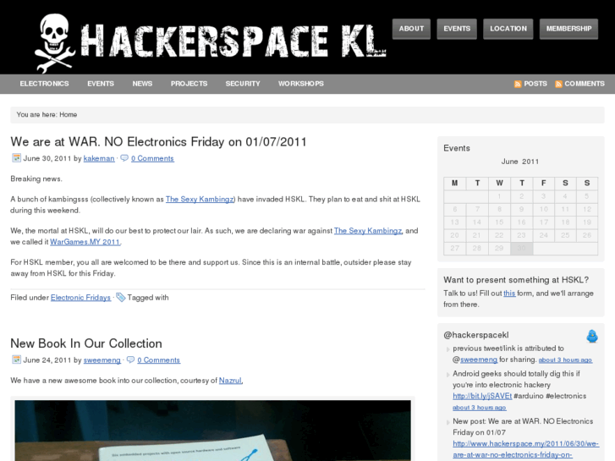Click comment bubble icon on New Book post
615x461 pixels.
point(130,359)
